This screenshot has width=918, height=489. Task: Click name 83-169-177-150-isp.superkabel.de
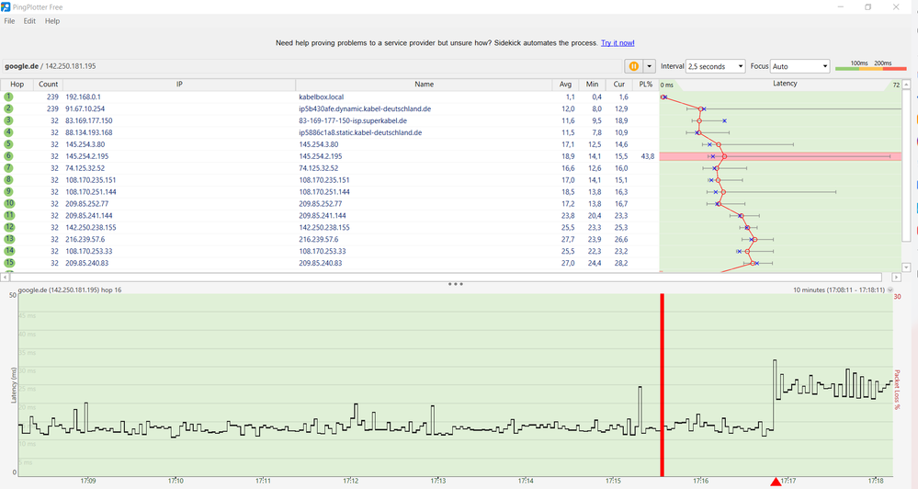(x=353, y=120)
